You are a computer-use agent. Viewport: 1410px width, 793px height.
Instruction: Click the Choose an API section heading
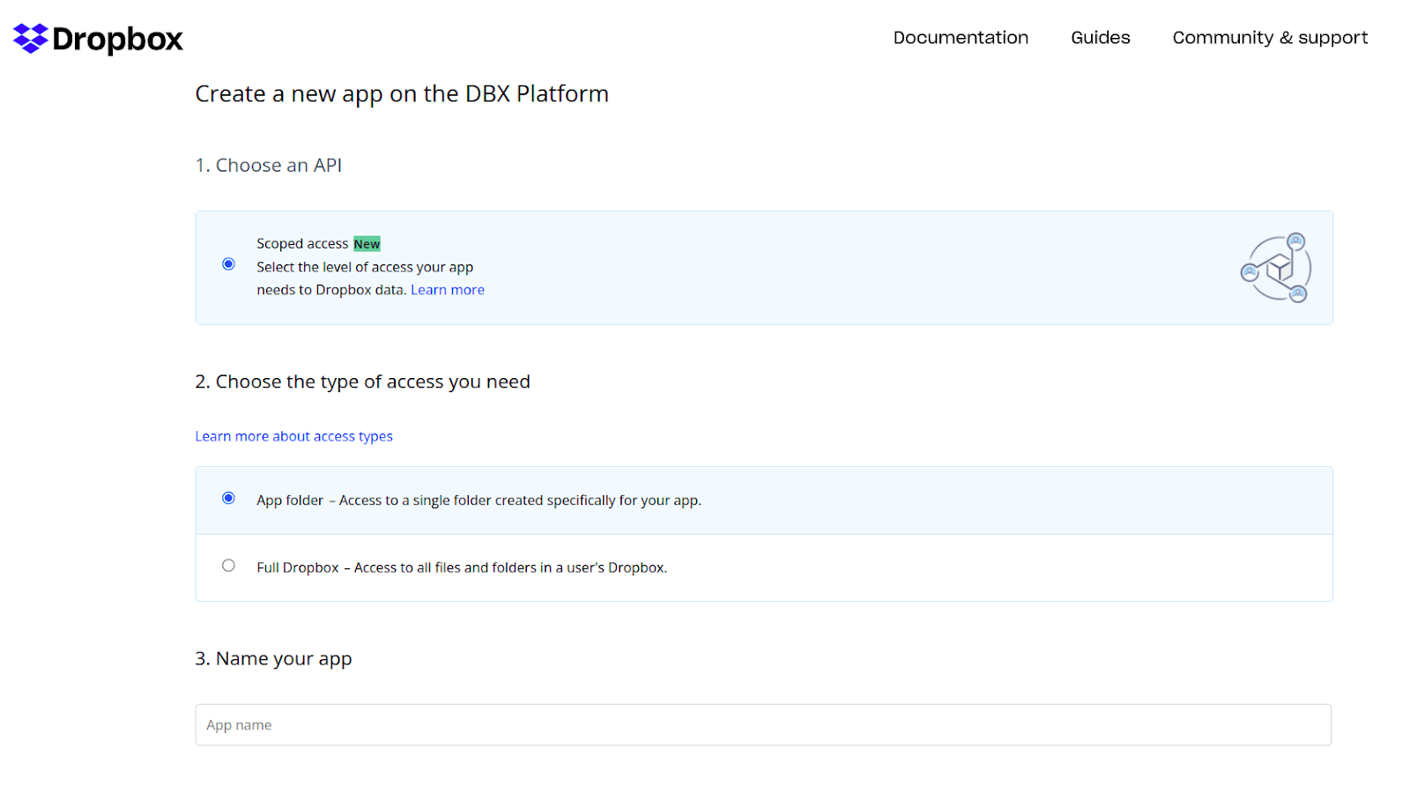(269, 165)
